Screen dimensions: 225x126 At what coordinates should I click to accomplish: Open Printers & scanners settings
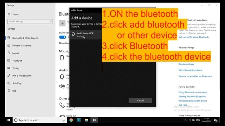[21, 45]
